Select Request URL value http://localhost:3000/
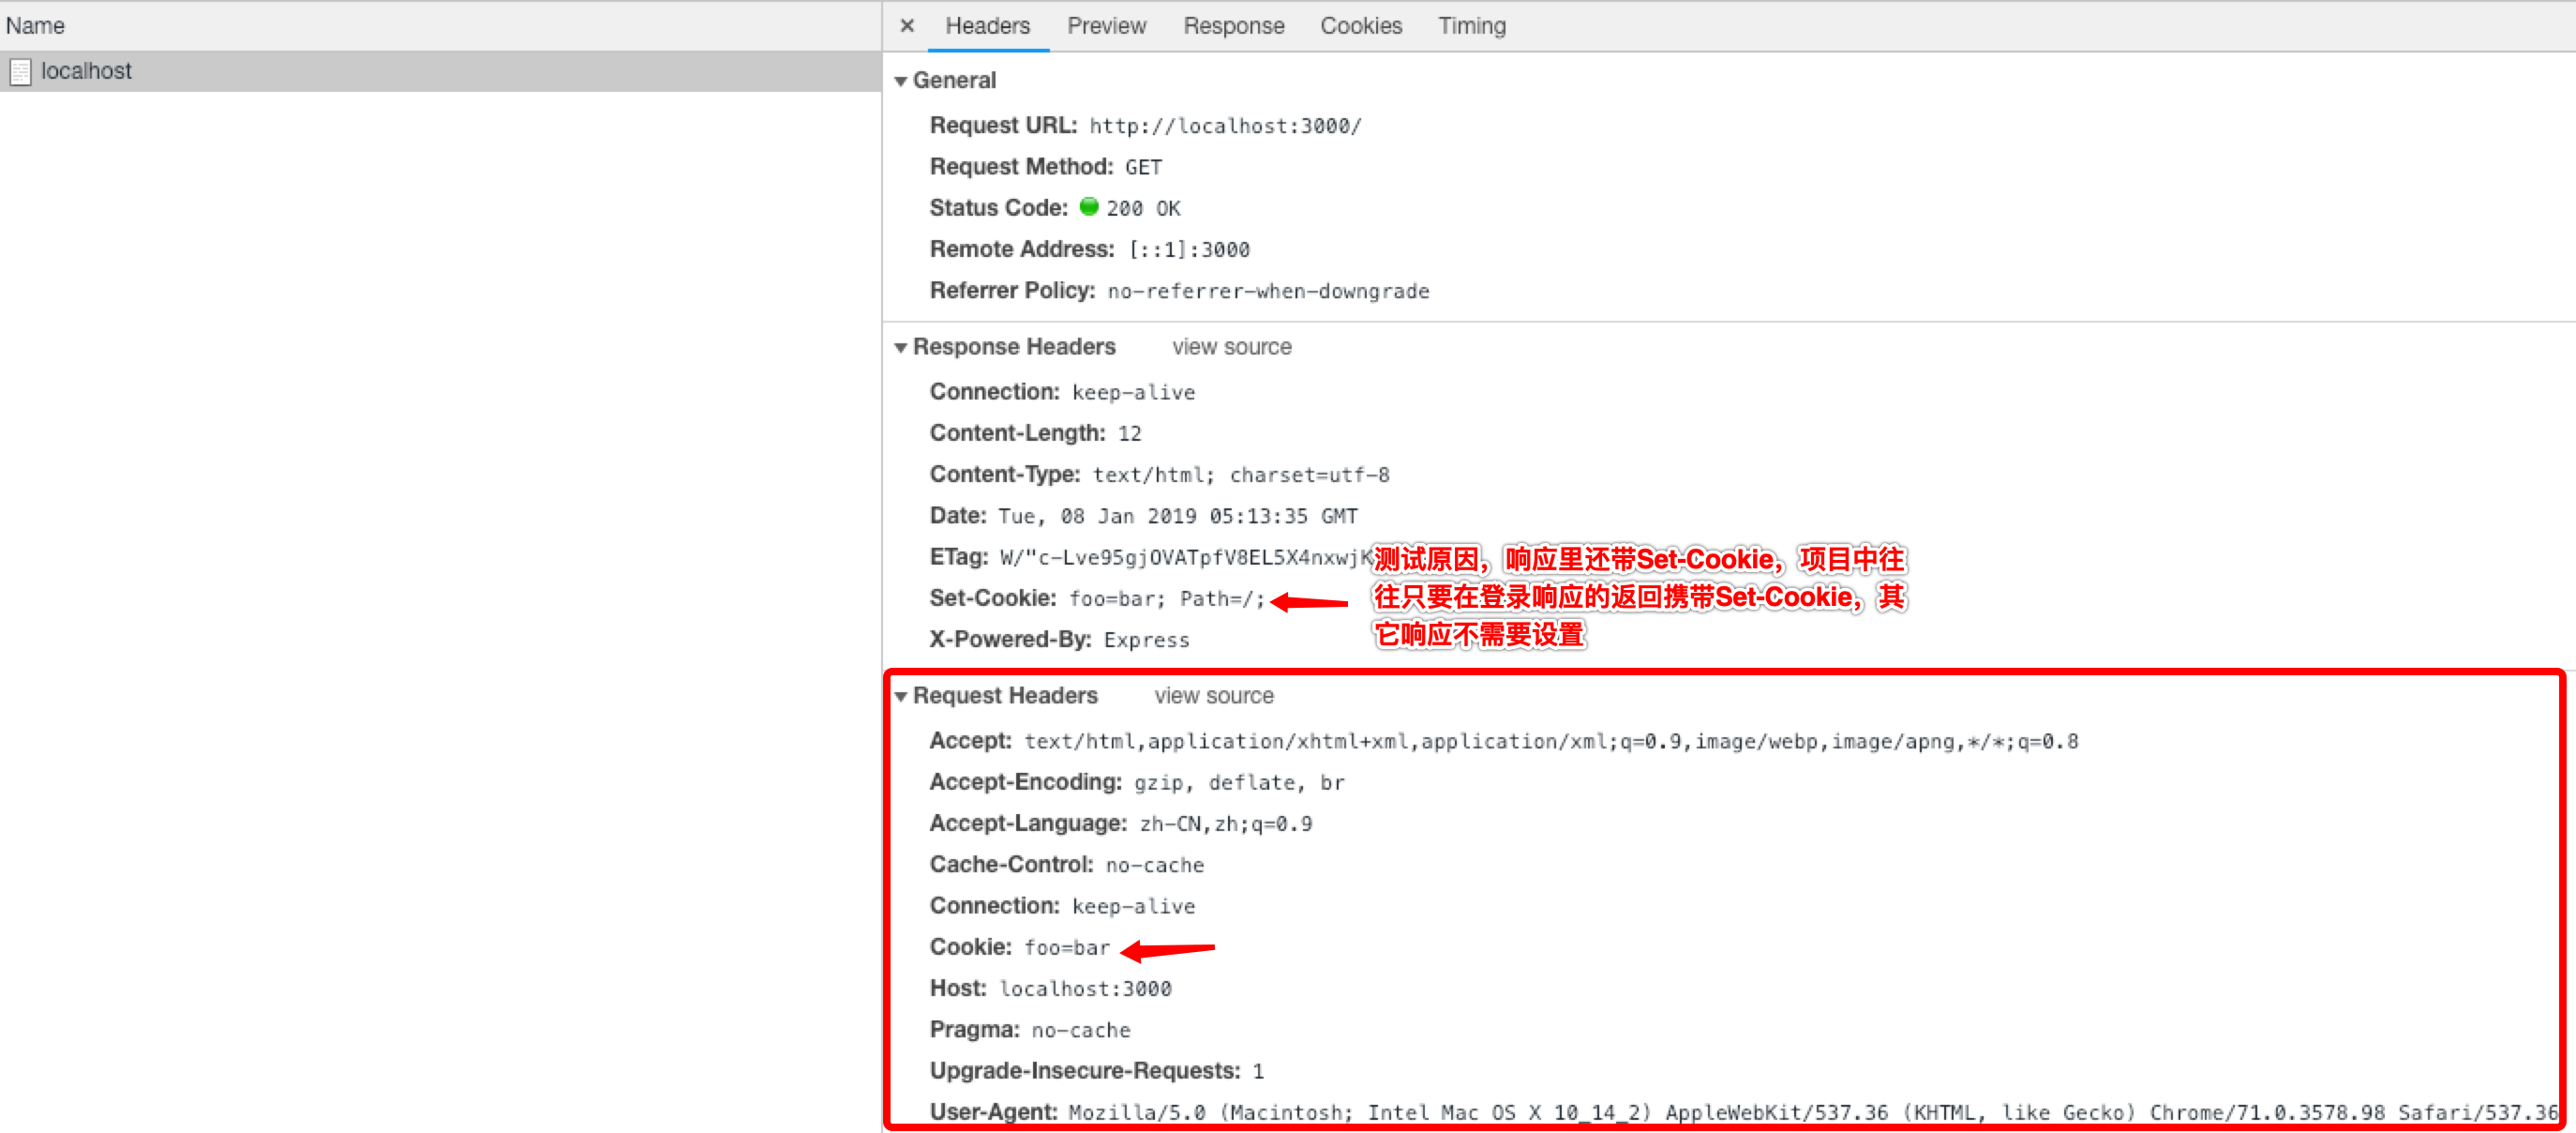This screenshot has width=2576, height=1133. coord(1224,126)
